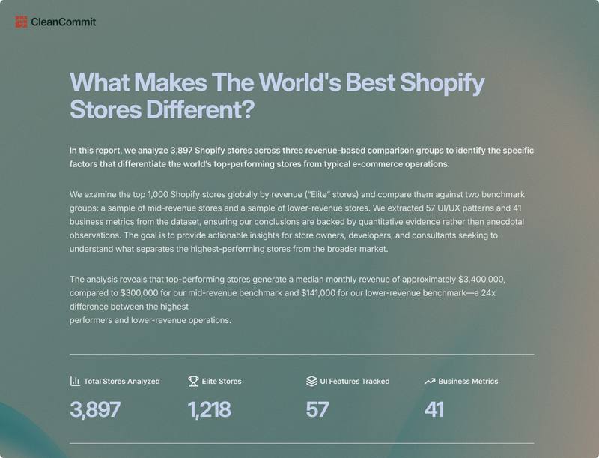Click the CleanCommit red logo icon
The image size is (599, 458).
coord(21,22)
